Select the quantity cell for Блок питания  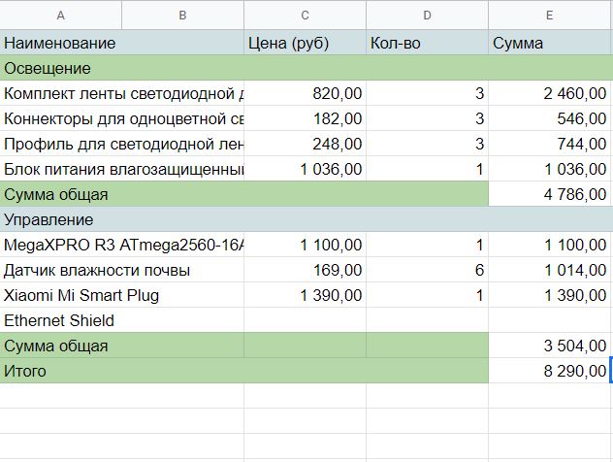(427, 169)
